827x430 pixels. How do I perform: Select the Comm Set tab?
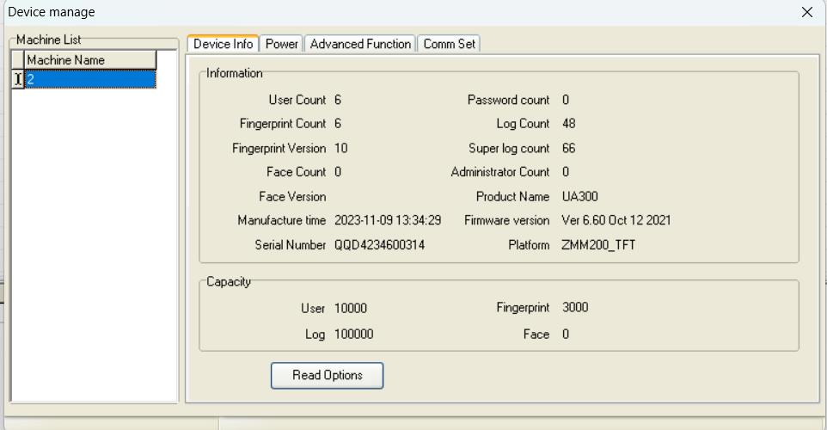click(449, 44)
